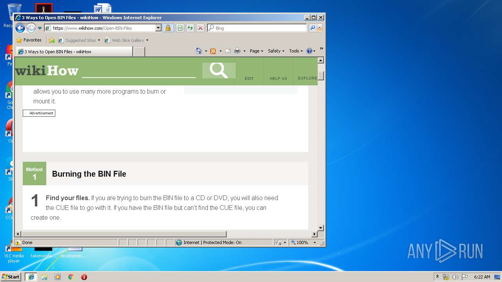Expand the feeds dropdown arrow
Image resolution: width=502 pixels, height=282 pixels.
pos(220,51)
